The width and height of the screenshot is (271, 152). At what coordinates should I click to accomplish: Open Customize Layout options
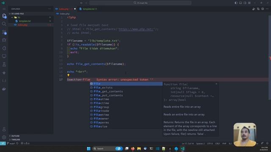click(x=249, y=3)
